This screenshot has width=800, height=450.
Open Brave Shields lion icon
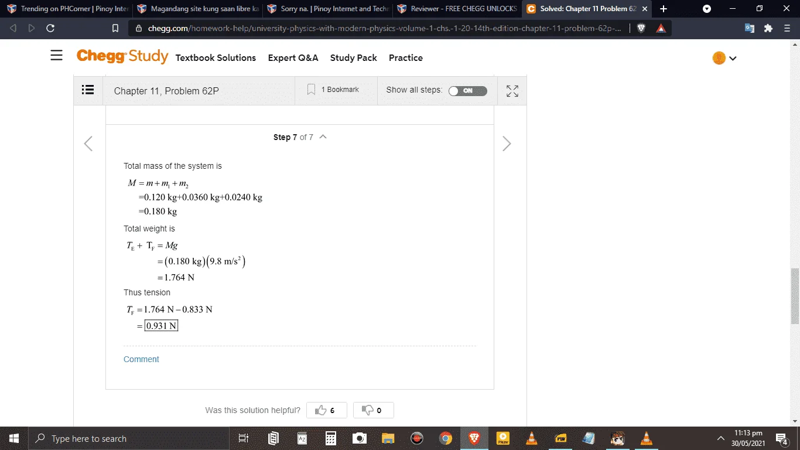coord(641,28)
